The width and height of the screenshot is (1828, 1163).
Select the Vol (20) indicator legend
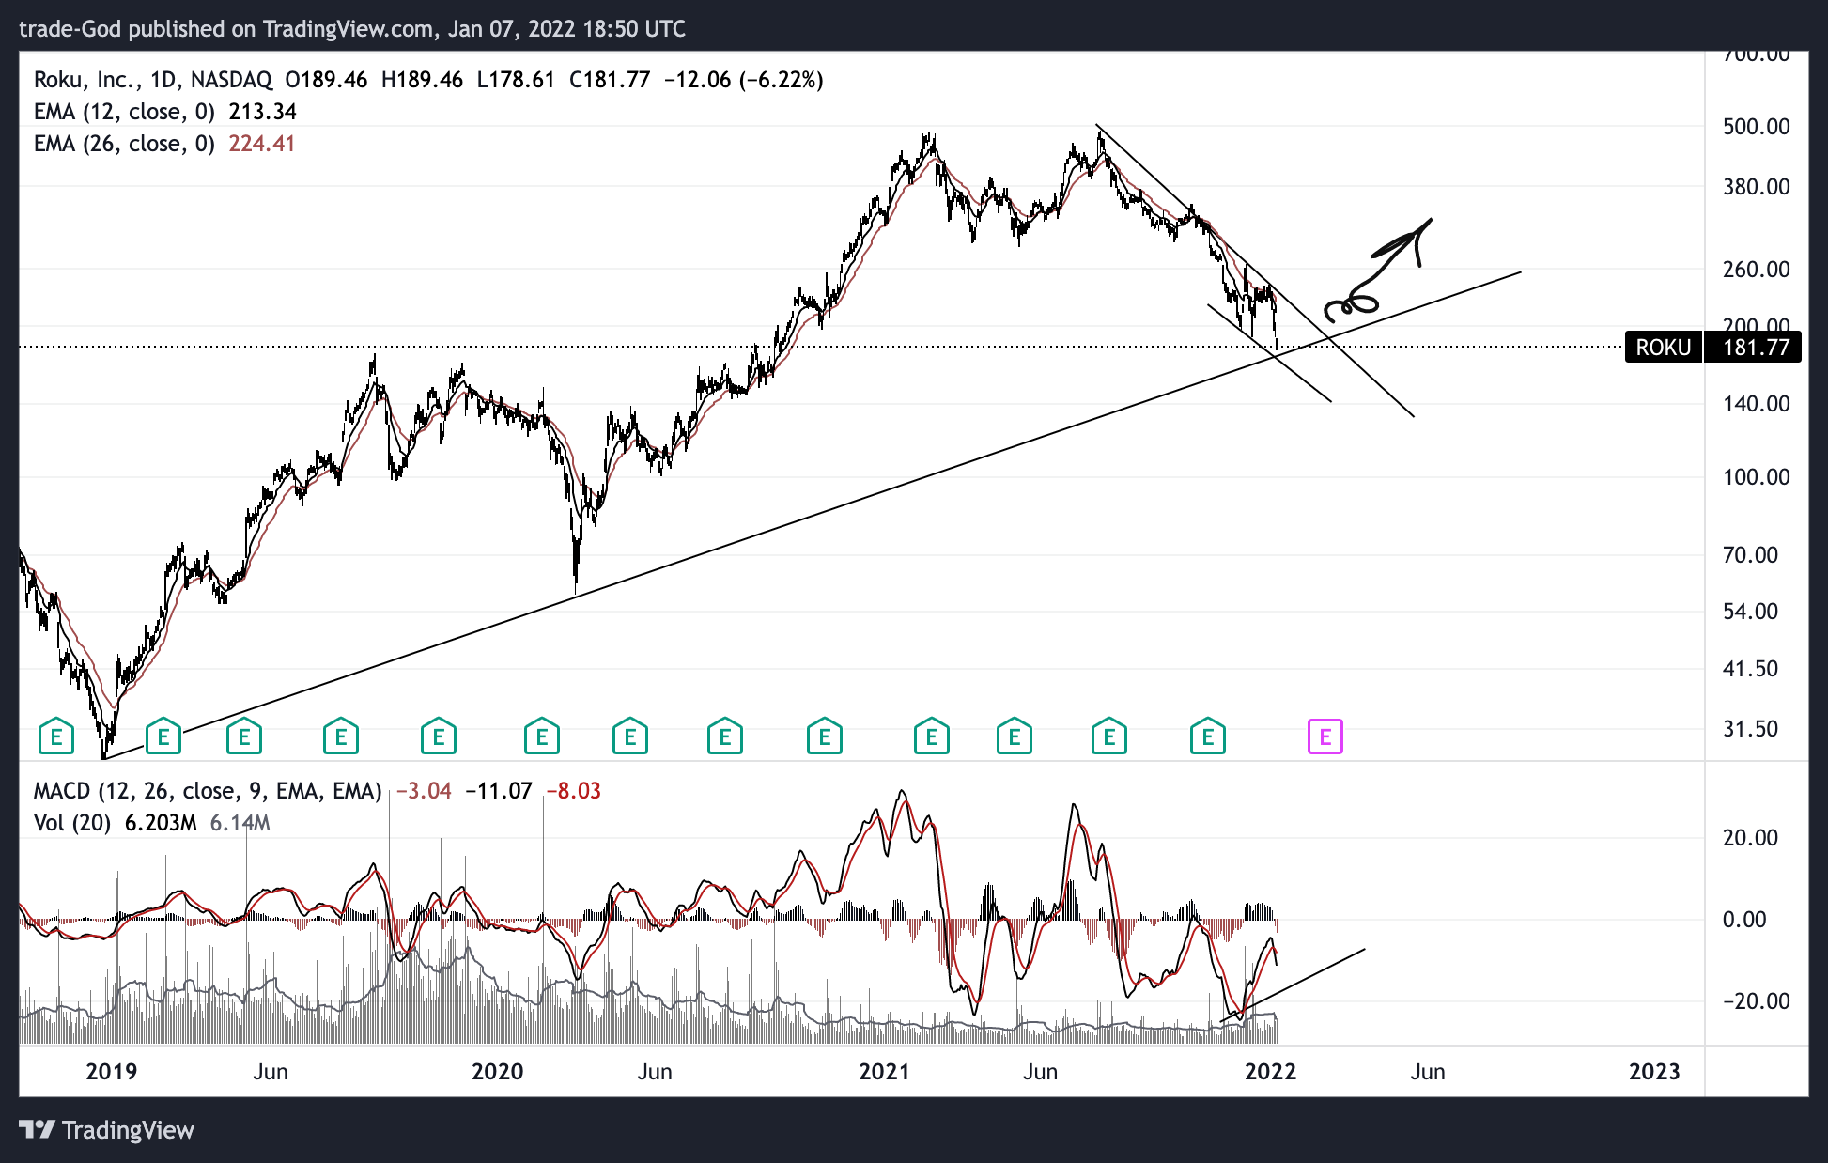pyautogui.click(x=72, y=823)
